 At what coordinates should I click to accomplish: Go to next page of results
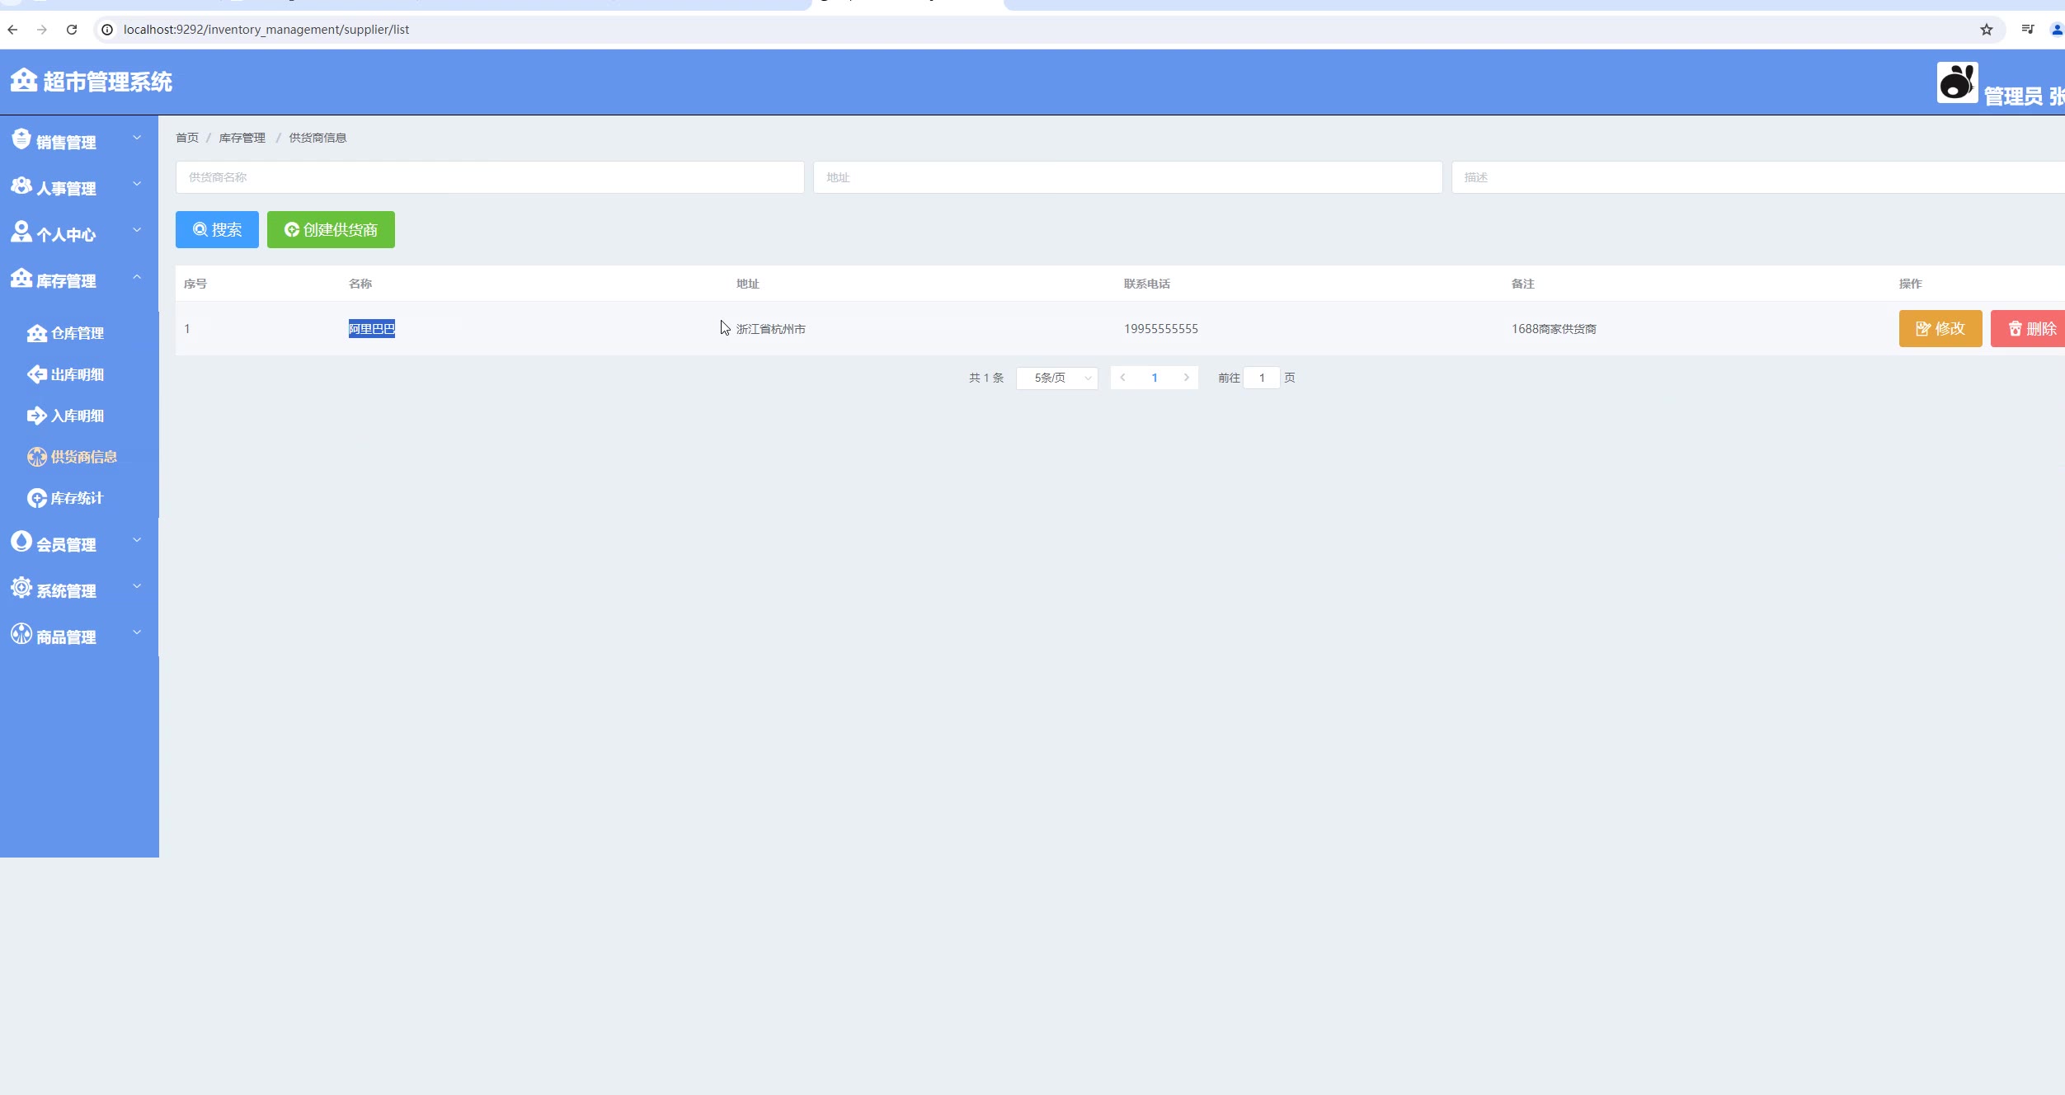(1187, 378)
